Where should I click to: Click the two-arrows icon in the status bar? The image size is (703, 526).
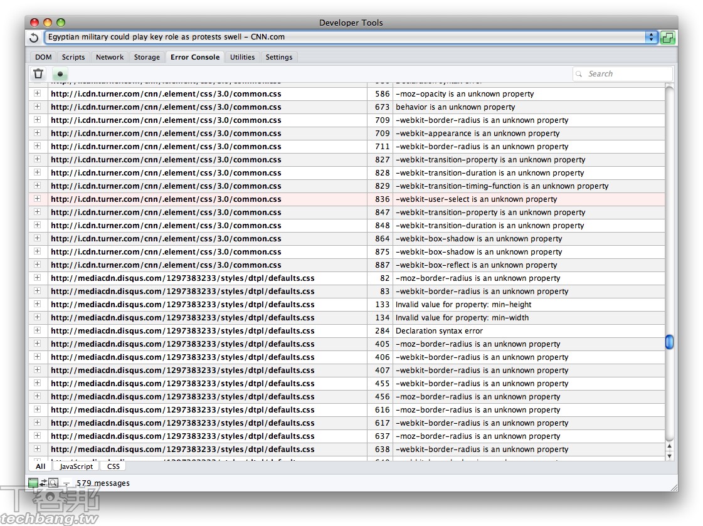[x=43, y=483]
